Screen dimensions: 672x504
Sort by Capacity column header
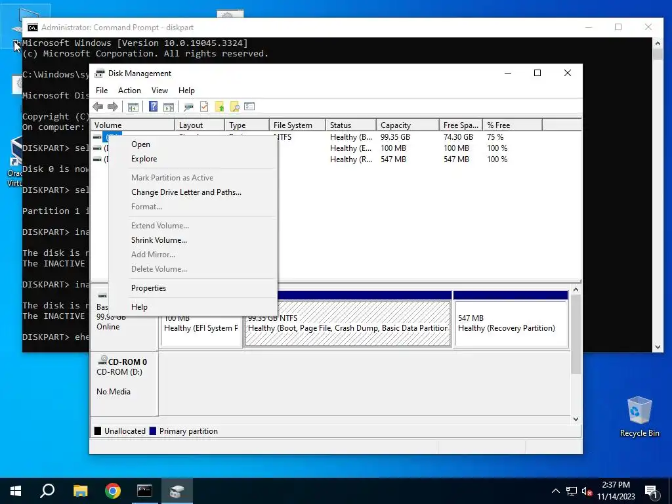[408, 125]
